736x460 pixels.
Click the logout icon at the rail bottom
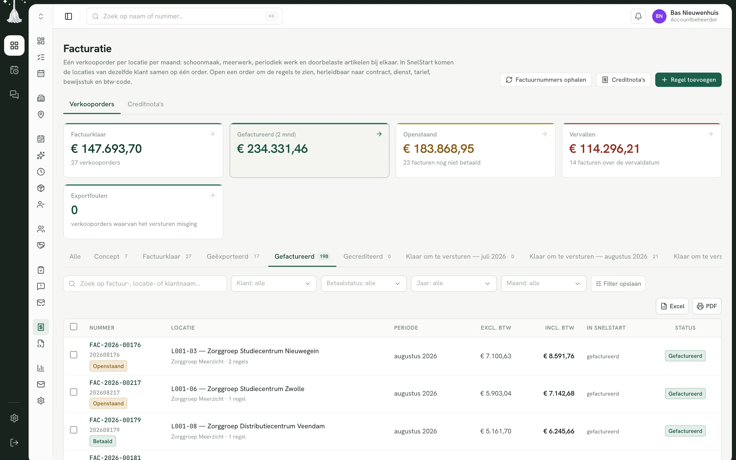[x=14, y=442]
